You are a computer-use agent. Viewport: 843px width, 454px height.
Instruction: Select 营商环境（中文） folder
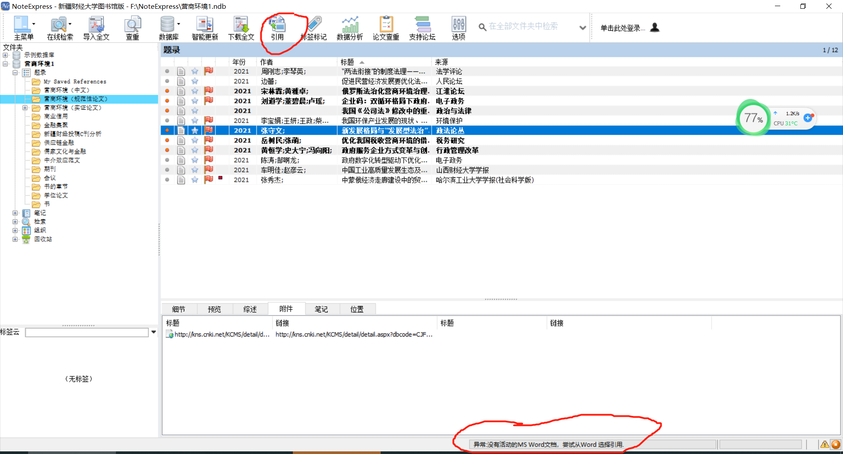[x=66, y=90]
